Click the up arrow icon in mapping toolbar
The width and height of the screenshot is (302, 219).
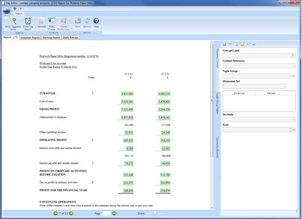[x=248, y=44]
